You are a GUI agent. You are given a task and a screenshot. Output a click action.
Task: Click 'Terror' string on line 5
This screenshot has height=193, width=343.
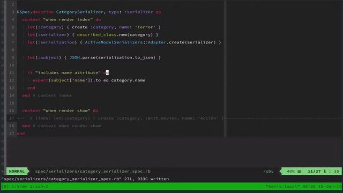tap(145, 27)
